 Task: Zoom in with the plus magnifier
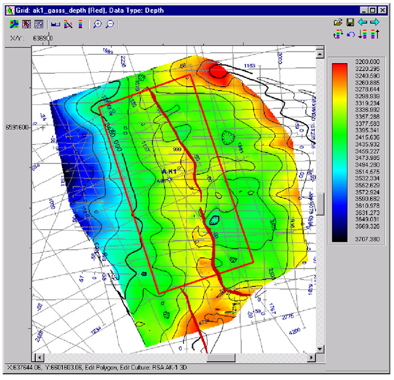point(97,24)
